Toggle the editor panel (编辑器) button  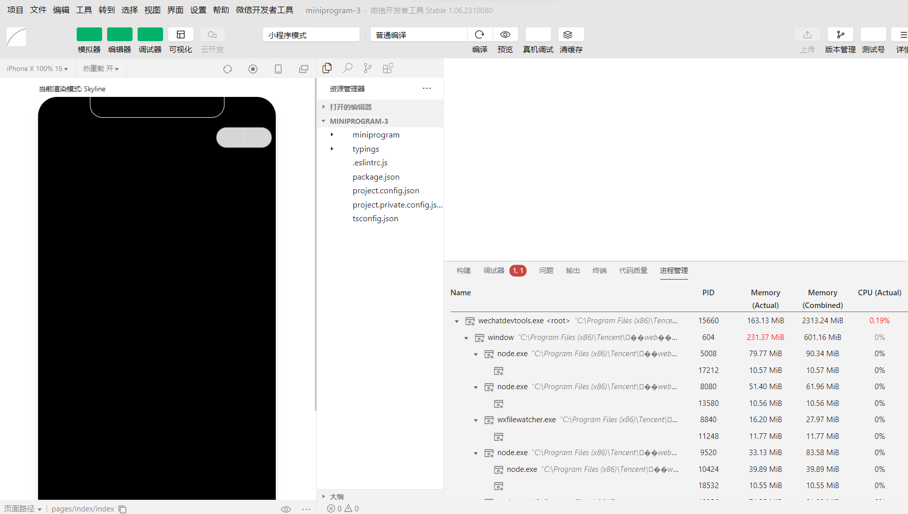[119, 35]
